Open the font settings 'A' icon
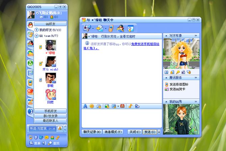226x151 pixels. click(85, 106)
